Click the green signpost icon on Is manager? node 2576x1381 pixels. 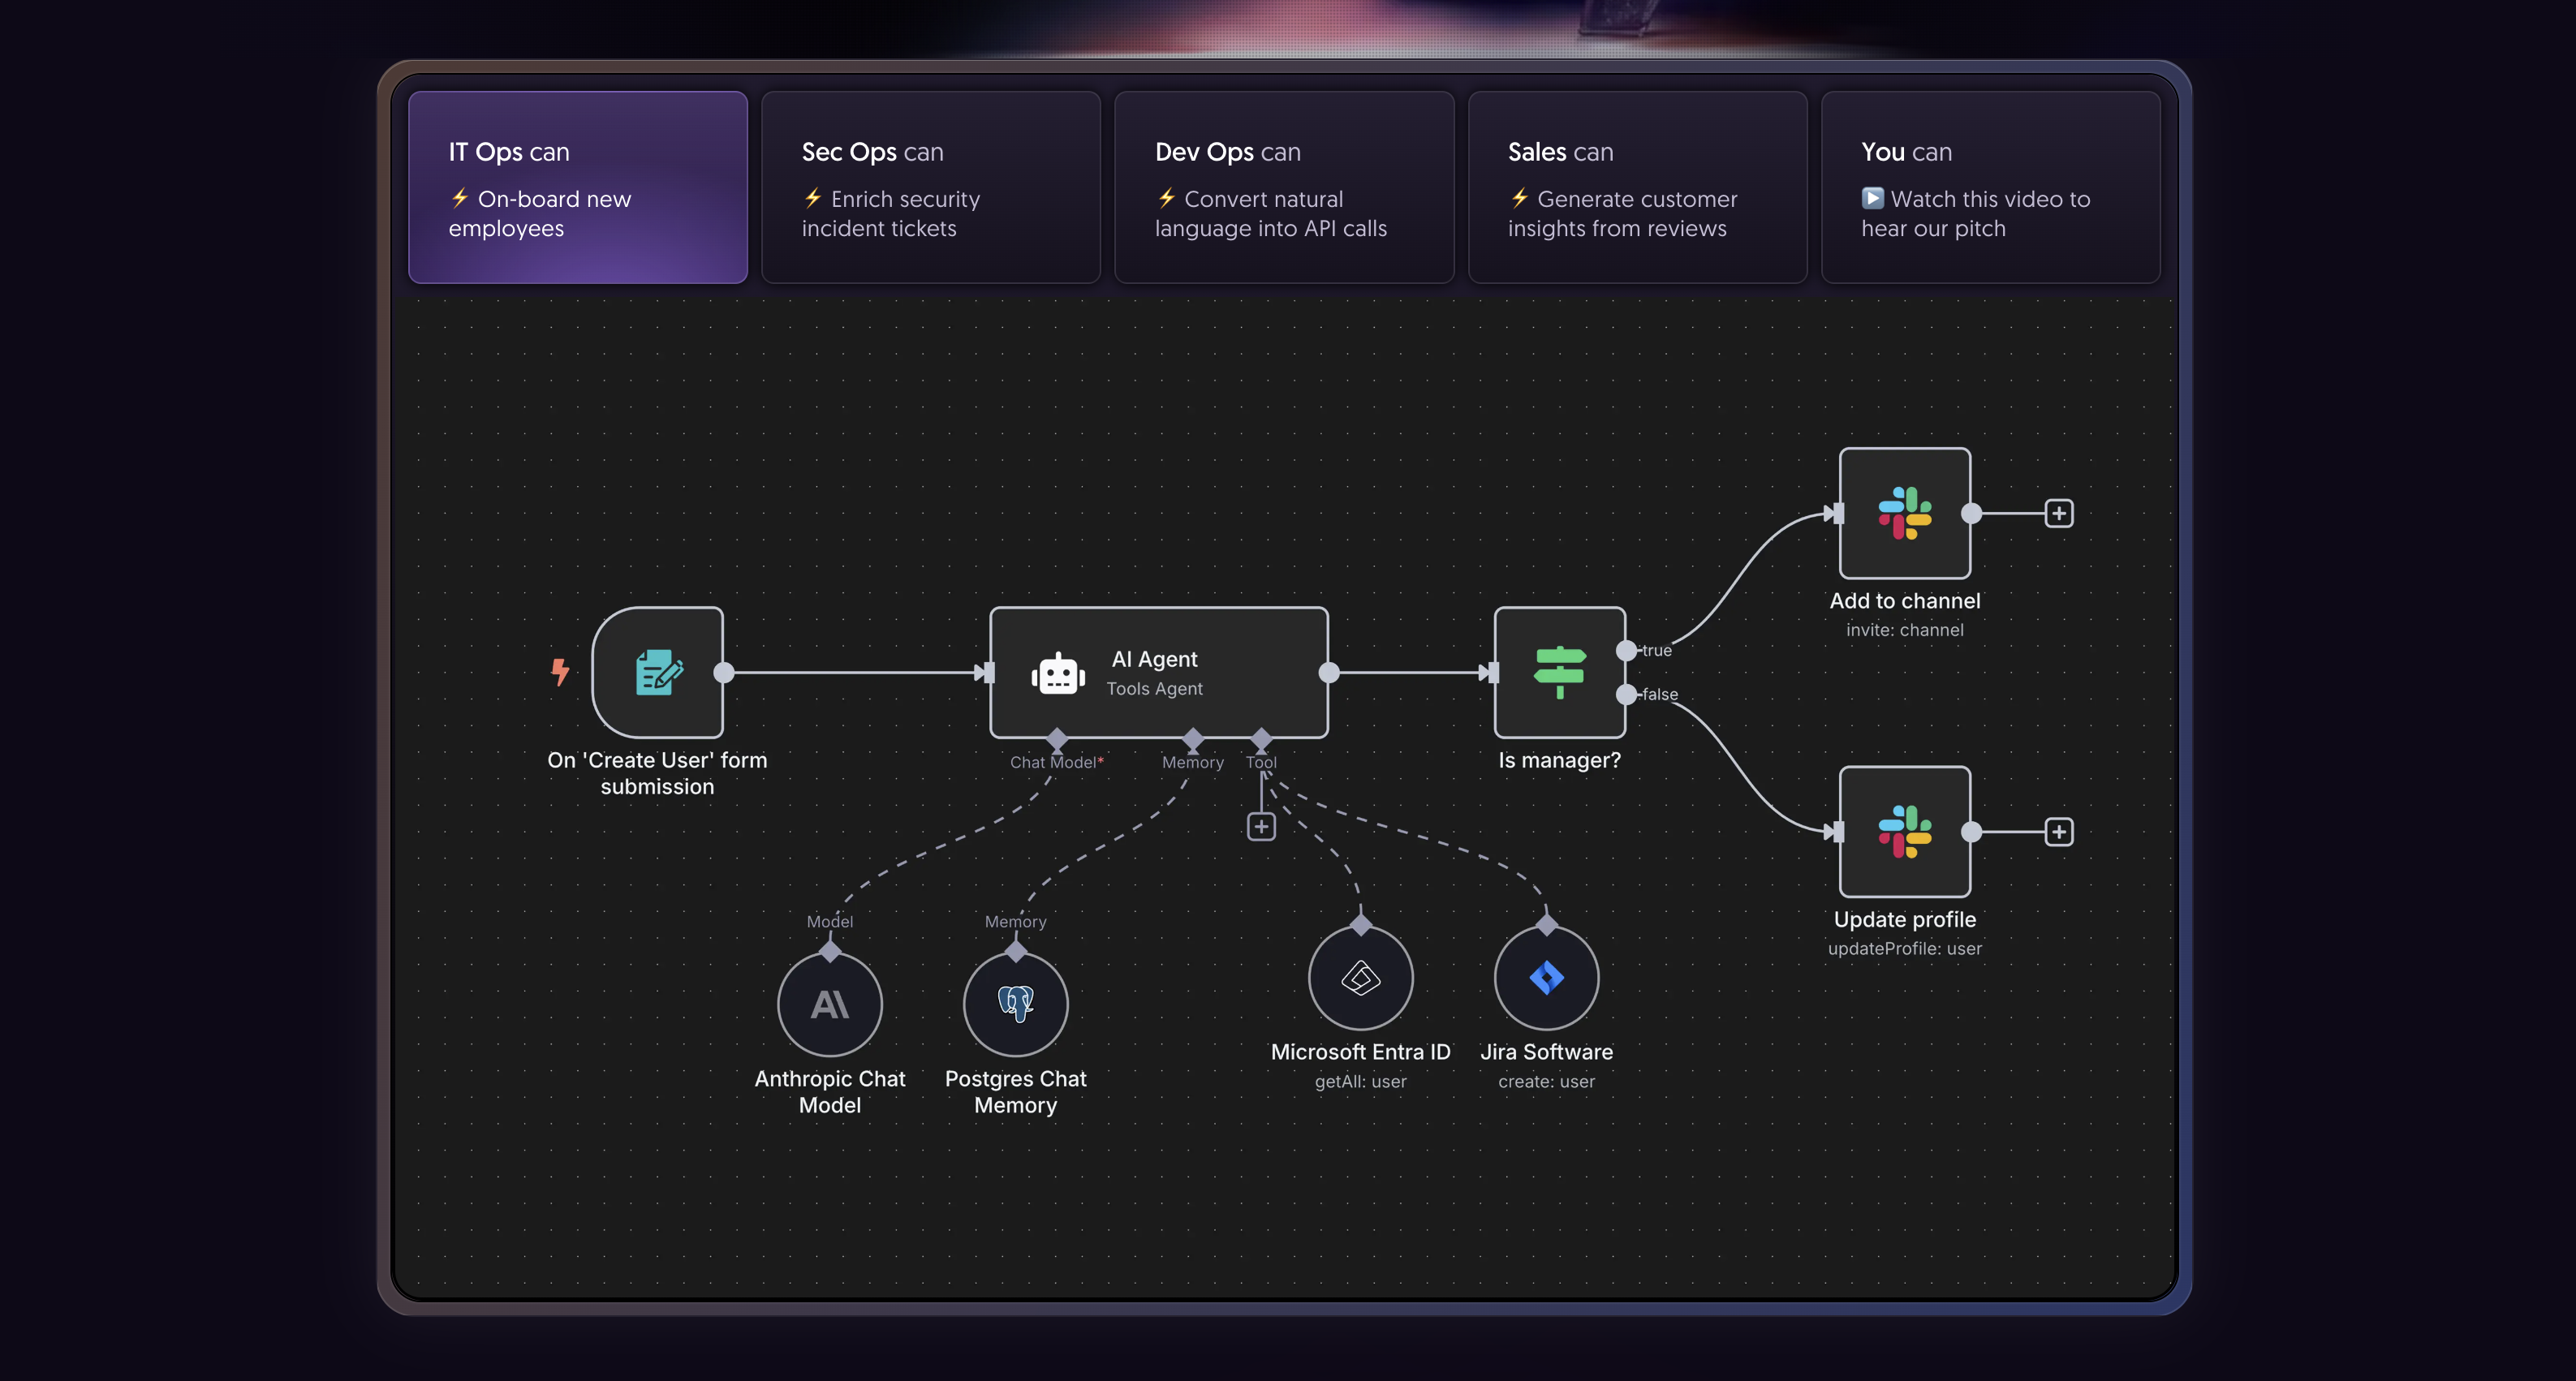(1559, 674)
